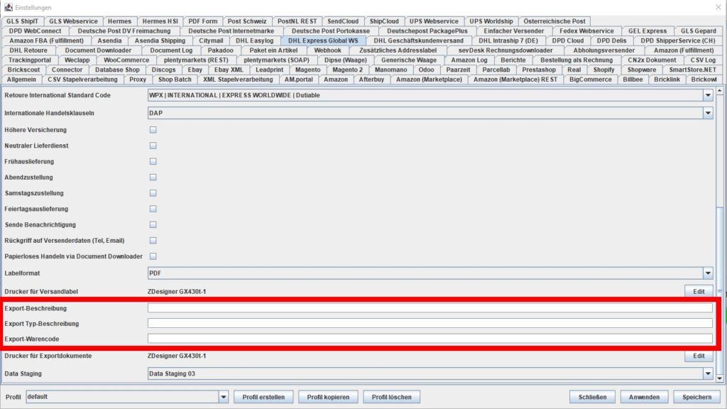This screenshot has height=409, width=727.
Task: Switch to the Shopware tab
Action: pyautogui.click(x=642, y=70)
